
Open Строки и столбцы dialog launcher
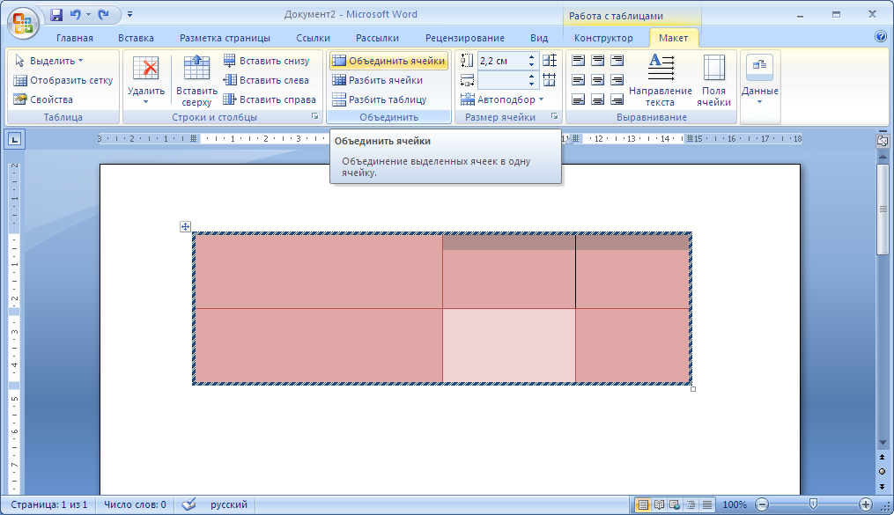coord(314,116)
